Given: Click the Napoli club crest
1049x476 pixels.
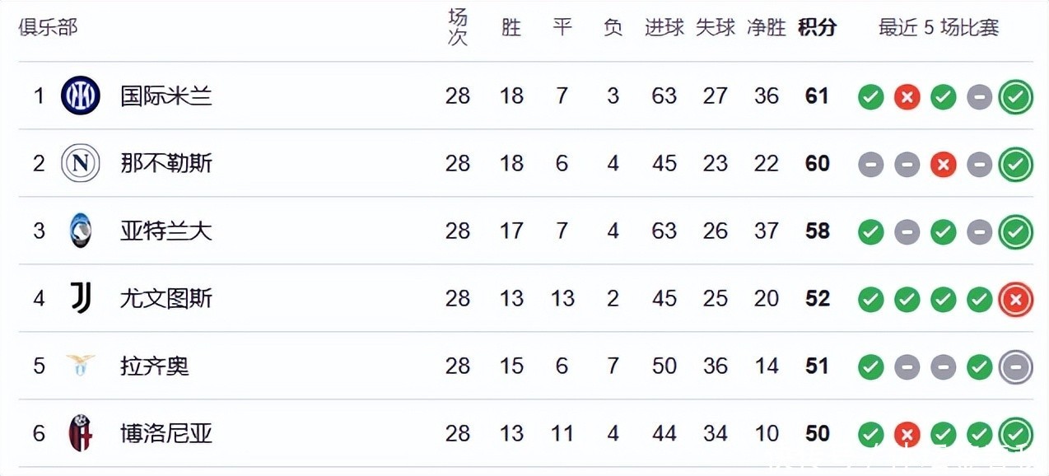Looking at the screenshot, I should click(81, 163).
